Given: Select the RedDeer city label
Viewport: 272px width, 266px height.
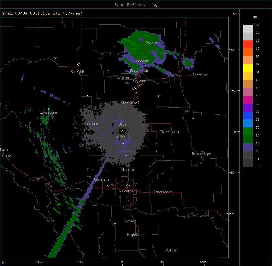Looking at the screenshot, I should pos(139,81).
